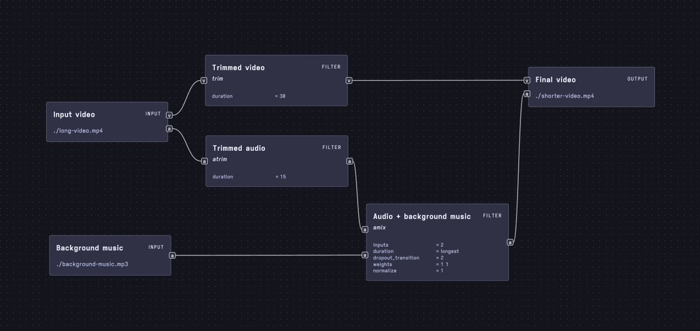Viewport: 700px width, 331px height.
Task: Click the ./long-video.mp4 file path
Action: [x=78, y=130]
